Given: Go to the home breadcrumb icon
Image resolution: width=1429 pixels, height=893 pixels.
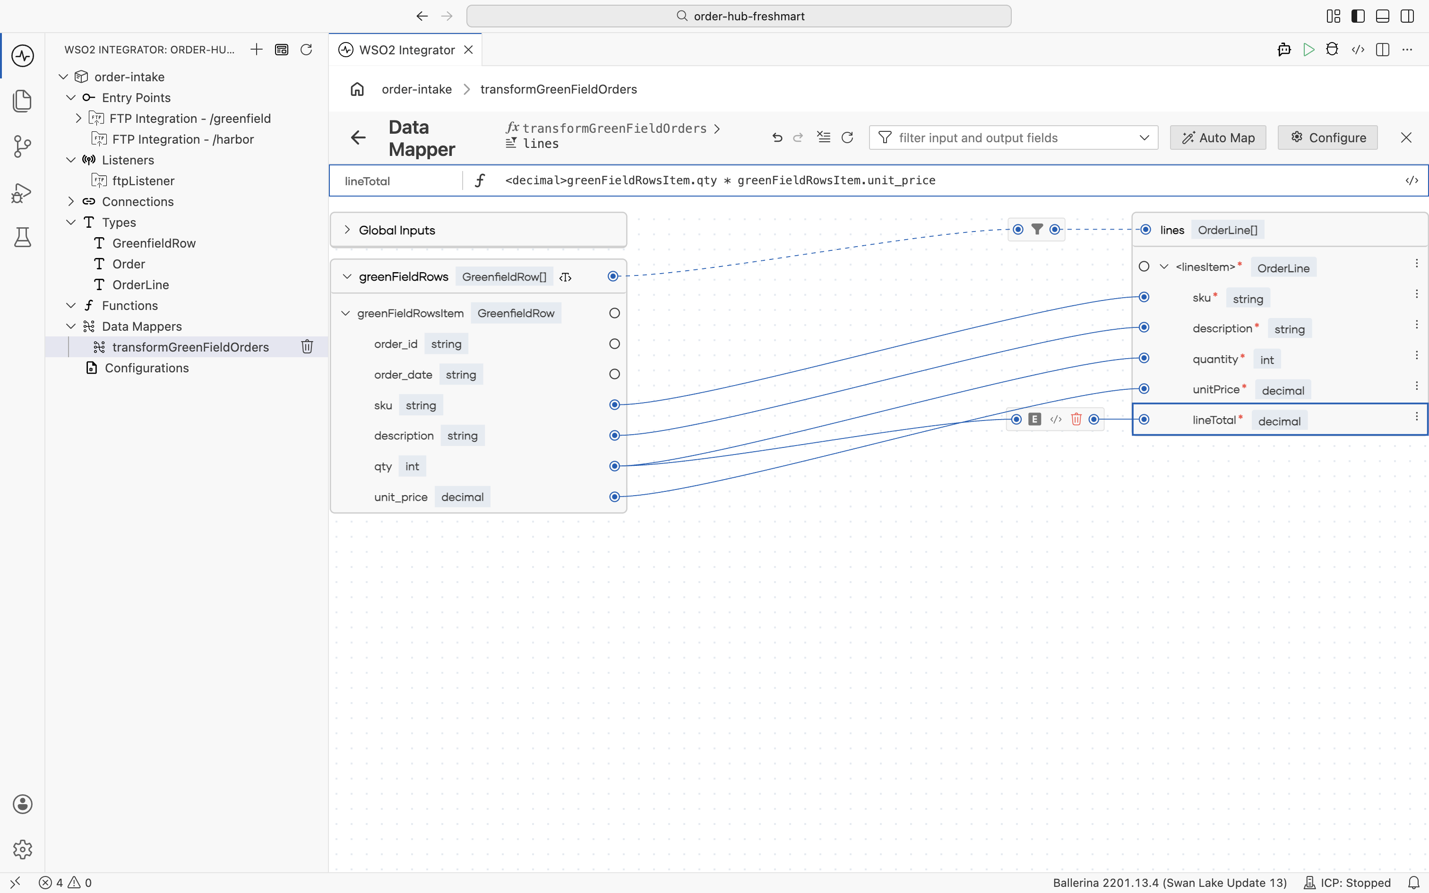Looking at the screenshot, I should coord(357,89).
